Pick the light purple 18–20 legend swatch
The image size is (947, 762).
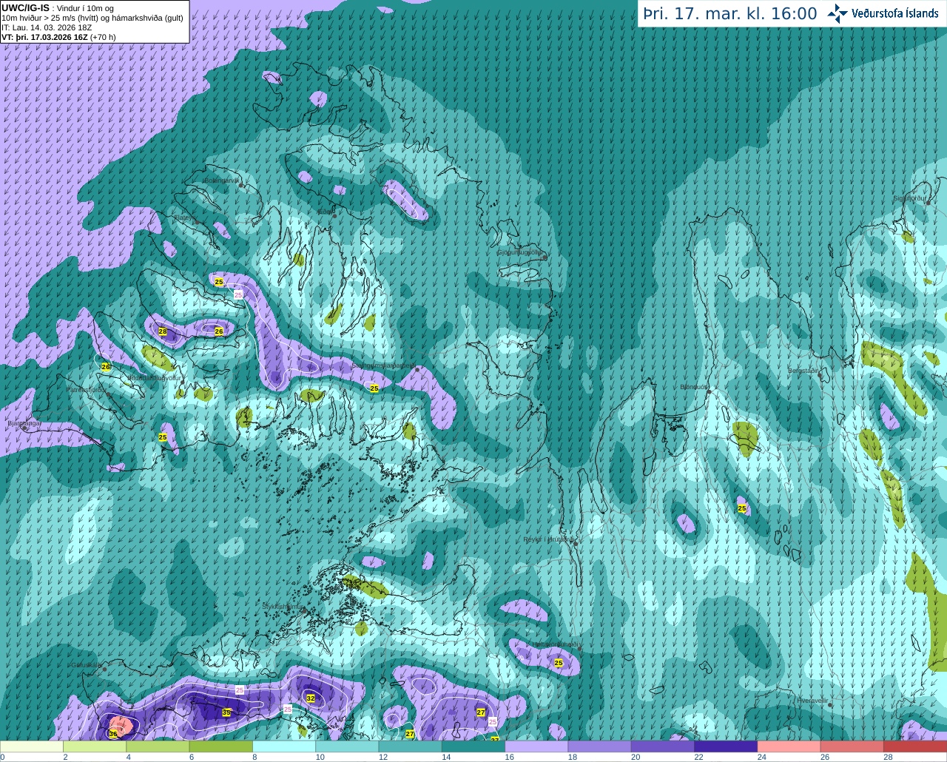(600, 746)
